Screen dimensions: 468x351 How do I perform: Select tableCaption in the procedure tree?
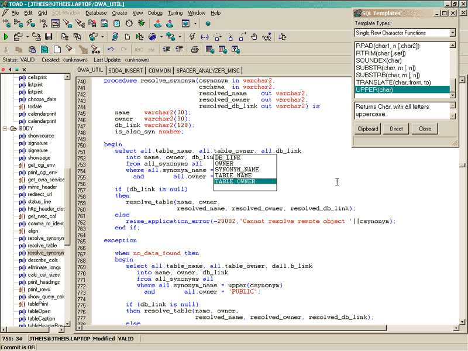41,319
